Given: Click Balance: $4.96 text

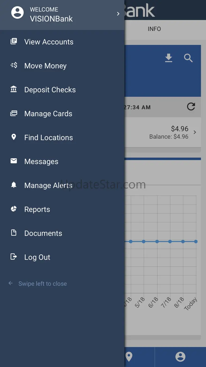Looking at the screenshot, I should pos(169,137).
